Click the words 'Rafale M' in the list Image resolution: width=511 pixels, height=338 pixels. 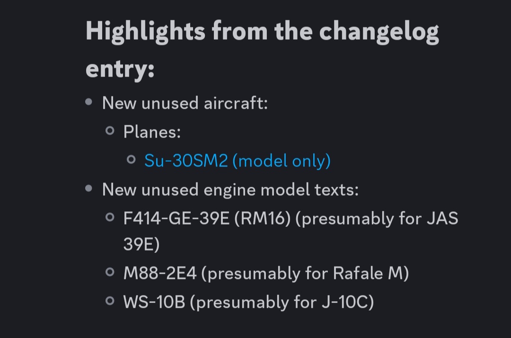click(x=367, y=273)
